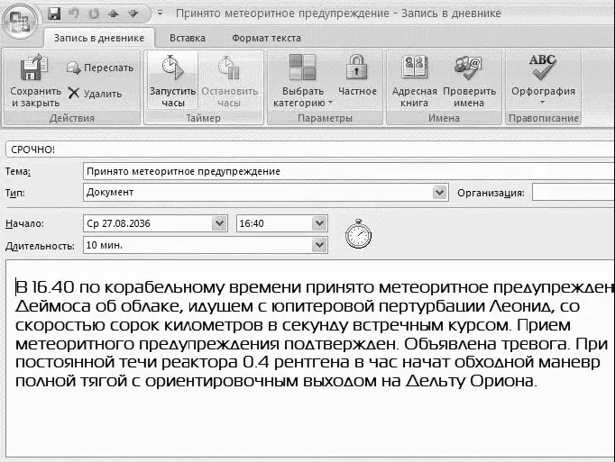Click Undo in quick access toolbar
The height and width of the screenshot is (462, 615).
[x=73, y=14]
